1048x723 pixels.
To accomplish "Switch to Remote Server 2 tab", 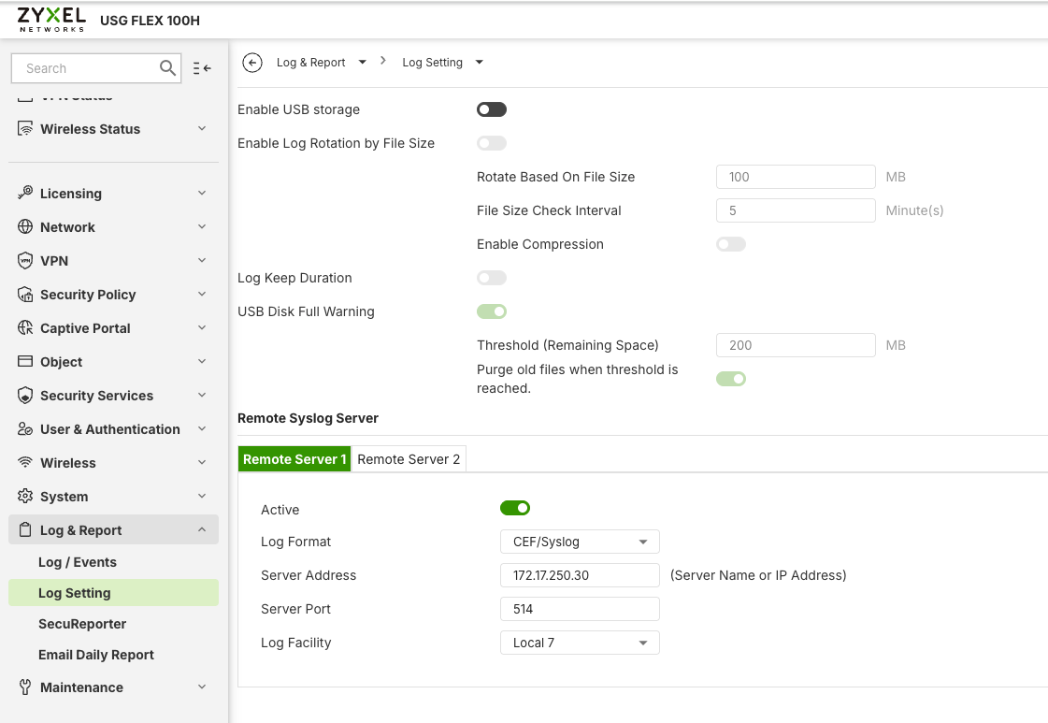I will pos(409,459).
